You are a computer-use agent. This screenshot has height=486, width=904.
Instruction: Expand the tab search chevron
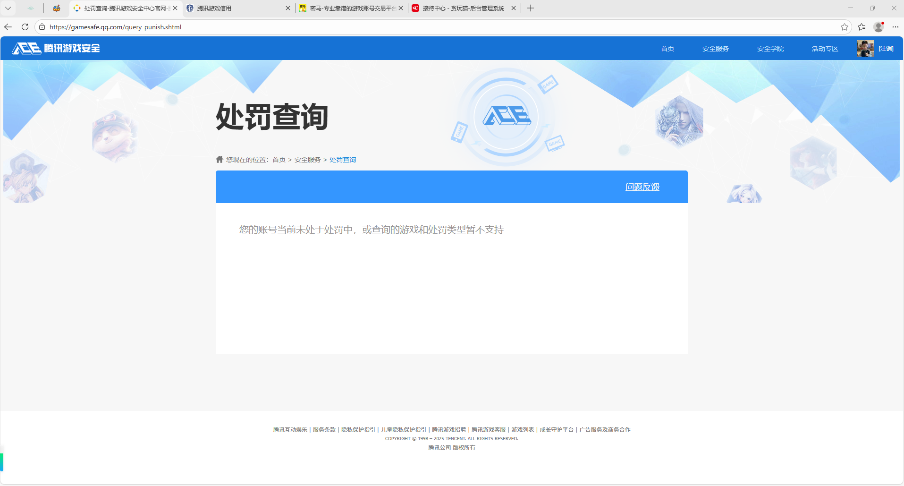coord(7,8)
